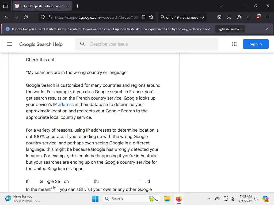
Task: Open a new tab with plus button
Action: pos(77,6)
